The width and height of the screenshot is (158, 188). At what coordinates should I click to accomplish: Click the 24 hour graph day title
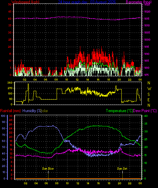(x=87, y=2)
